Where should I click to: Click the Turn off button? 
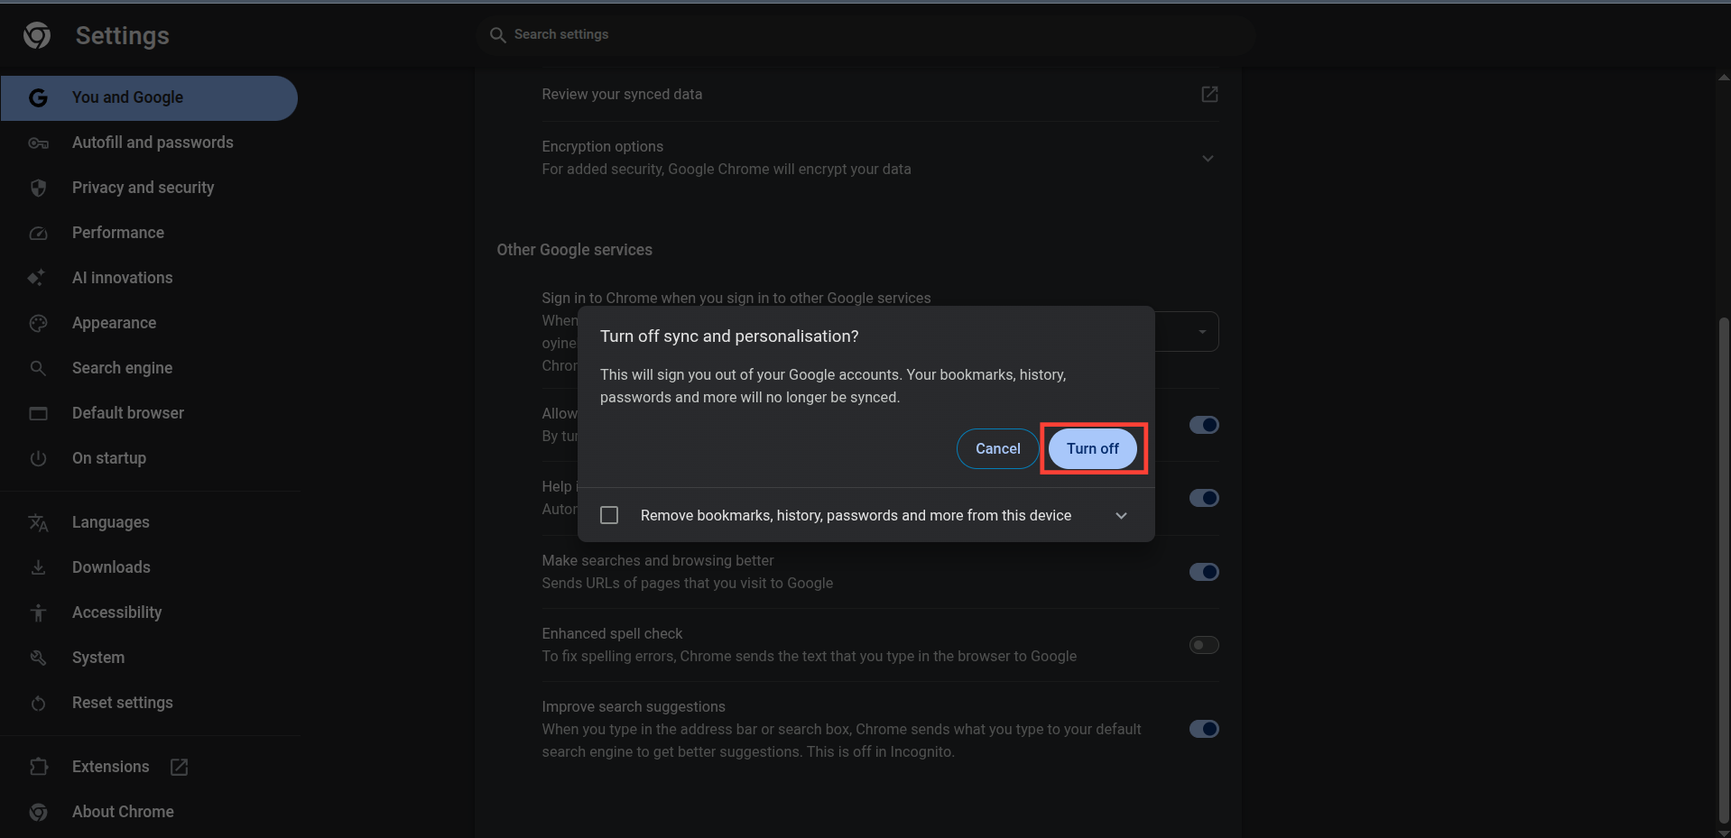pyautogui.click(x=1093, y=448)
